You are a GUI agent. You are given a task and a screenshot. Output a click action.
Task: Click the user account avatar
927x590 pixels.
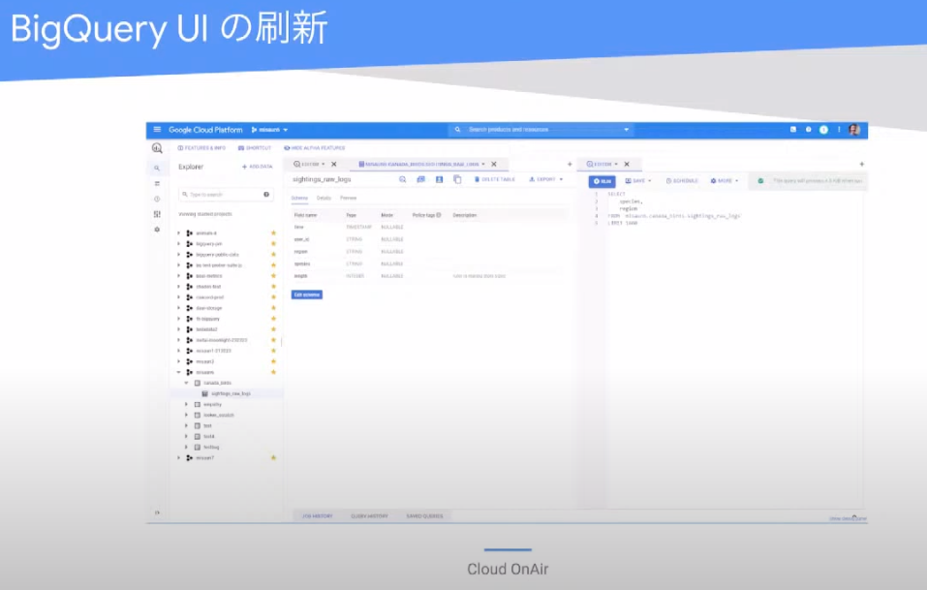(x=854, y=130)
